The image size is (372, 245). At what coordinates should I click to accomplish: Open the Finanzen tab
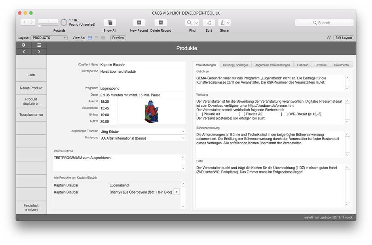[303, 65]
